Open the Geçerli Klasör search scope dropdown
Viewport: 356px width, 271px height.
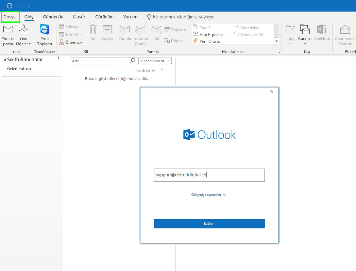tap(155, 61)
